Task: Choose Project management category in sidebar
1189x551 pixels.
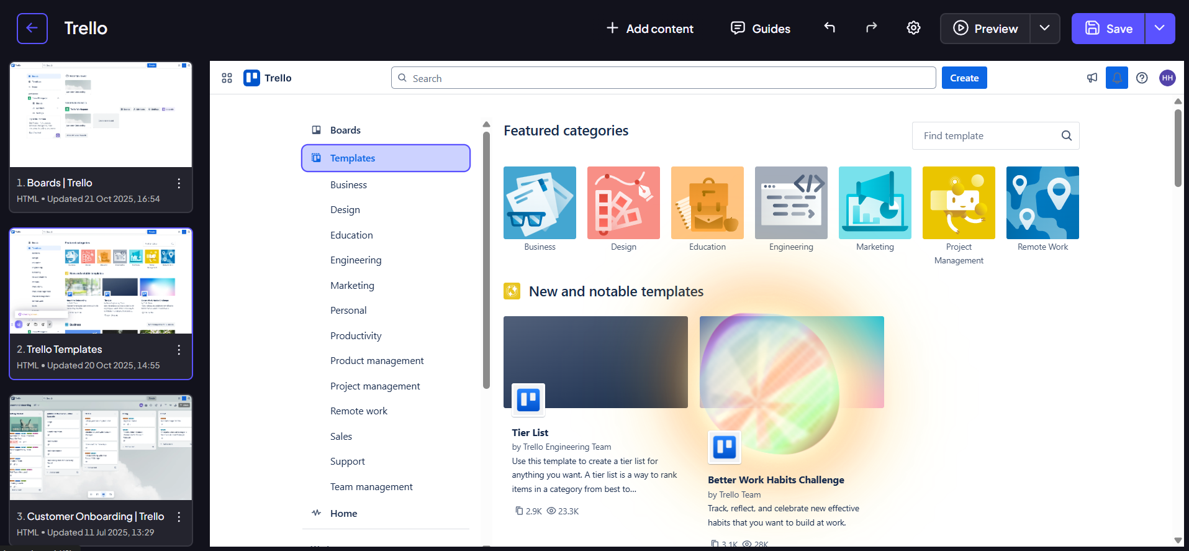Action: click(375, 386)
